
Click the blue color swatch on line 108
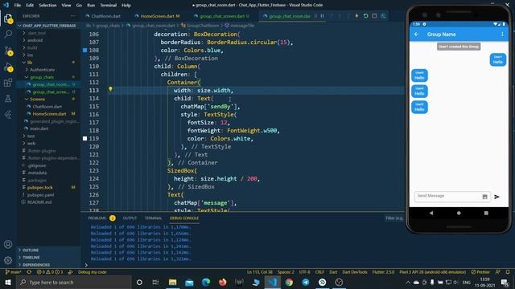[84, 50]
